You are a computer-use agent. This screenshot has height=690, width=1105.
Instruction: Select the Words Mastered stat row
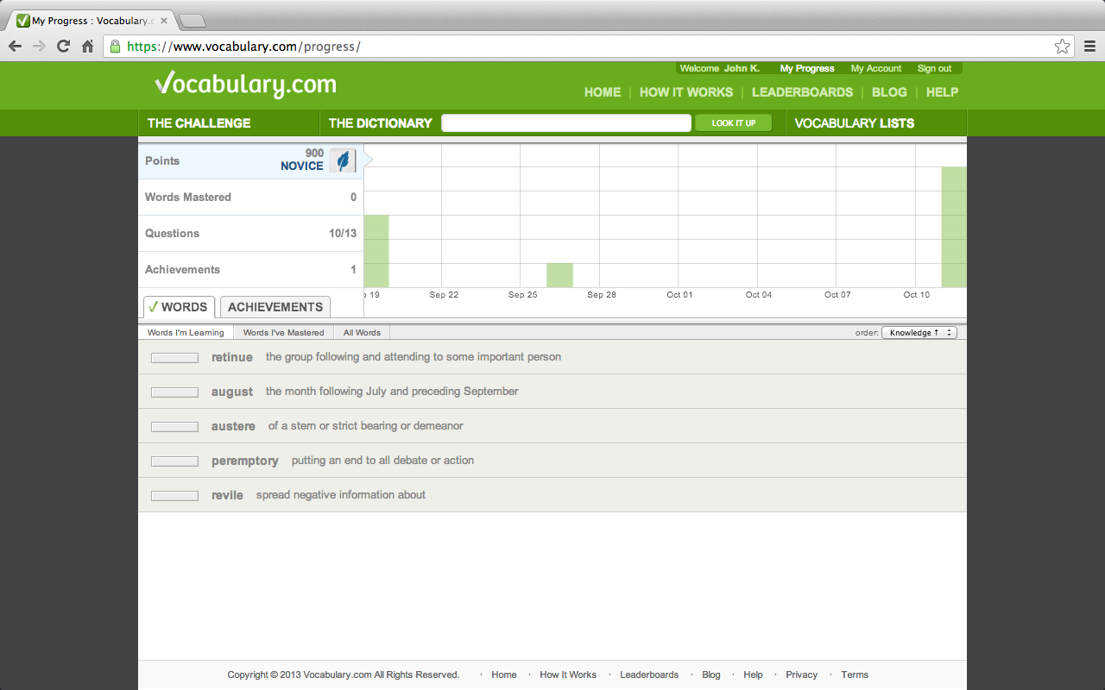[x=250, y=197]
